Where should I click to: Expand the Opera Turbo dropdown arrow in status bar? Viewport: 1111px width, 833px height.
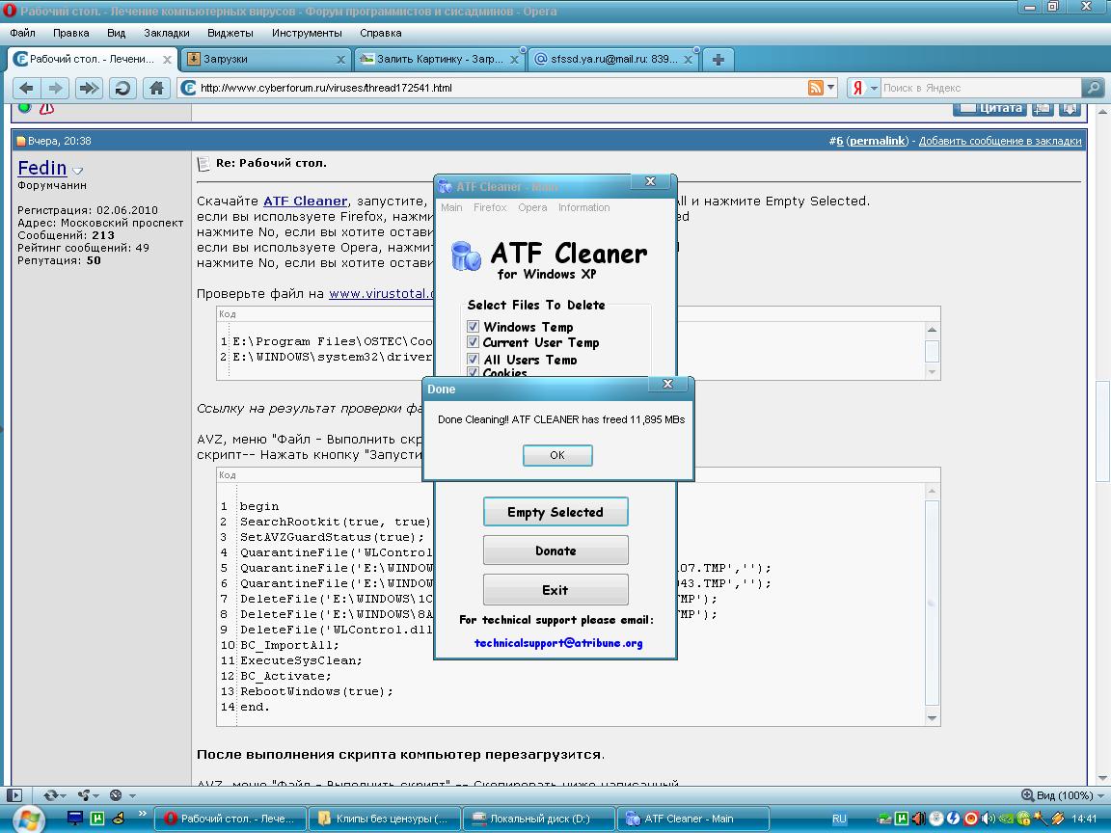(132, 795)
